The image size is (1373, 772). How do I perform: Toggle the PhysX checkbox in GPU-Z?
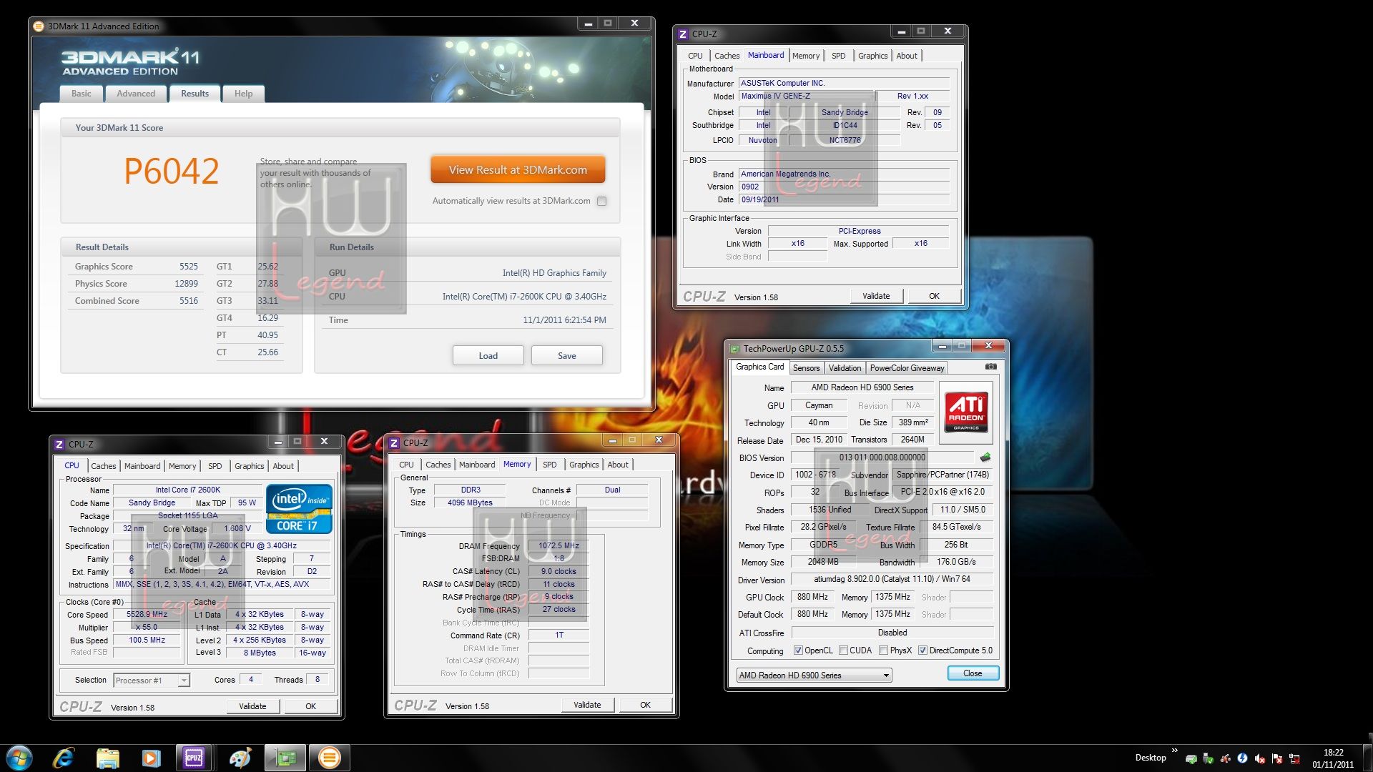[x=884, y=650]
